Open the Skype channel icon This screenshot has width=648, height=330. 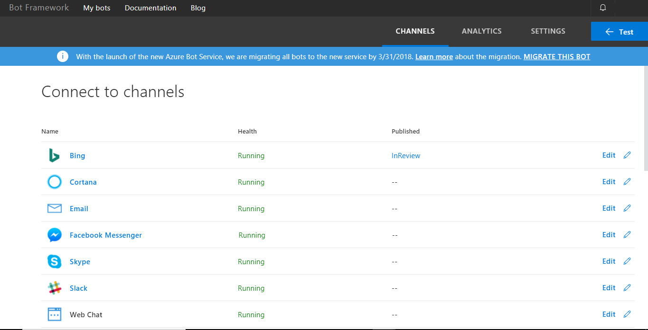pos(54,261)
